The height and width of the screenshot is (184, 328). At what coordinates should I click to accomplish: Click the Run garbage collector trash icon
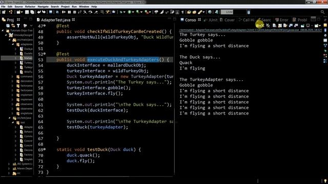pyautogui.click(x=249, y=12)
